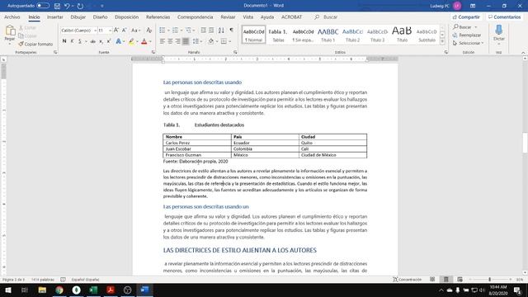The width and height of the screenshot is (528, 297).
Task: Toggle strikethrough formatting
Action: pos(92,41)
